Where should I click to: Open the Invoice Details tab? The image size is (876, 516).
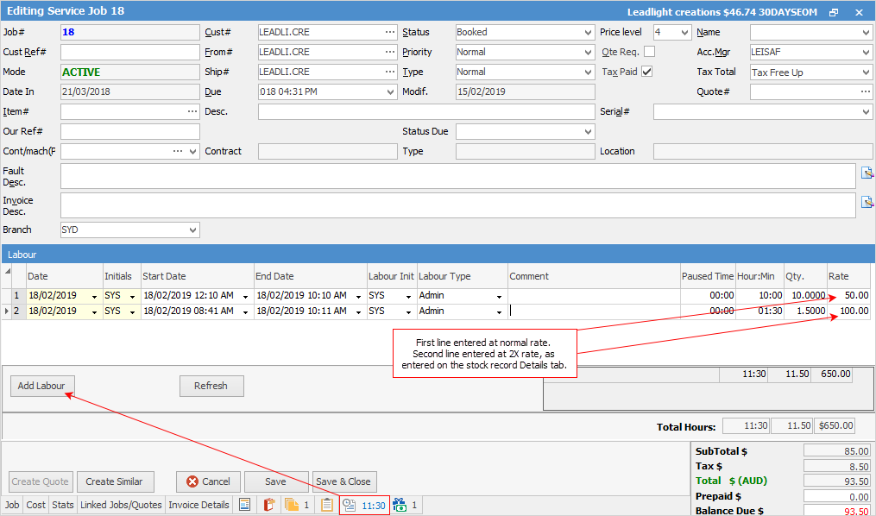(x=199, y=506)
